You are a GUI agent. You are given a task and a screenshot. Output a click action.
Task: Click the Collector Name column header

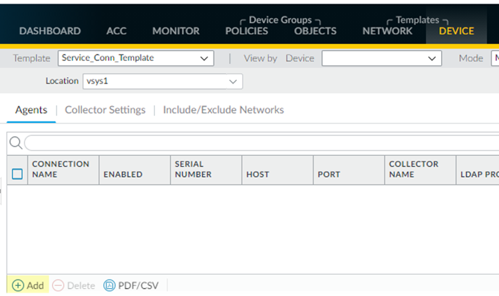pos(414,169)
